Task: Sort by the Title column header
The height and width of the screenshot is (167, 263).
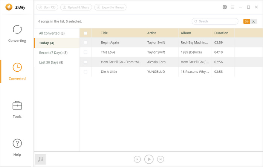Action: click(x=118, y=33)
